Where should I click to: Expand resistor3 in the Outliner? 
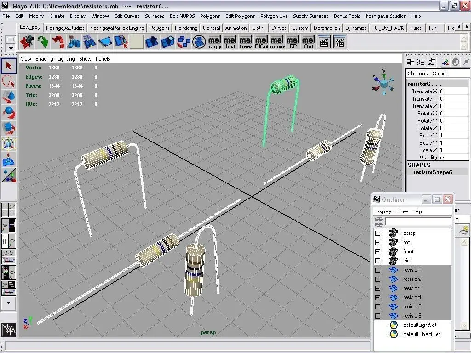pos(378,288)
